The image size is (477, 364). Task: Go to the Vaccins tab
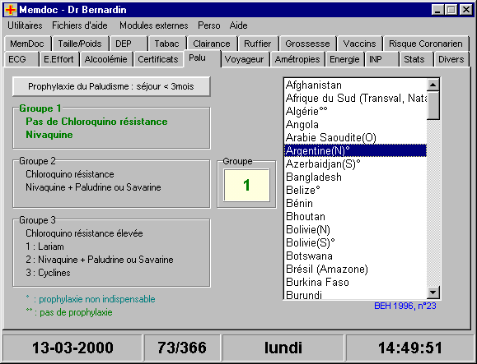click(359, 44)
